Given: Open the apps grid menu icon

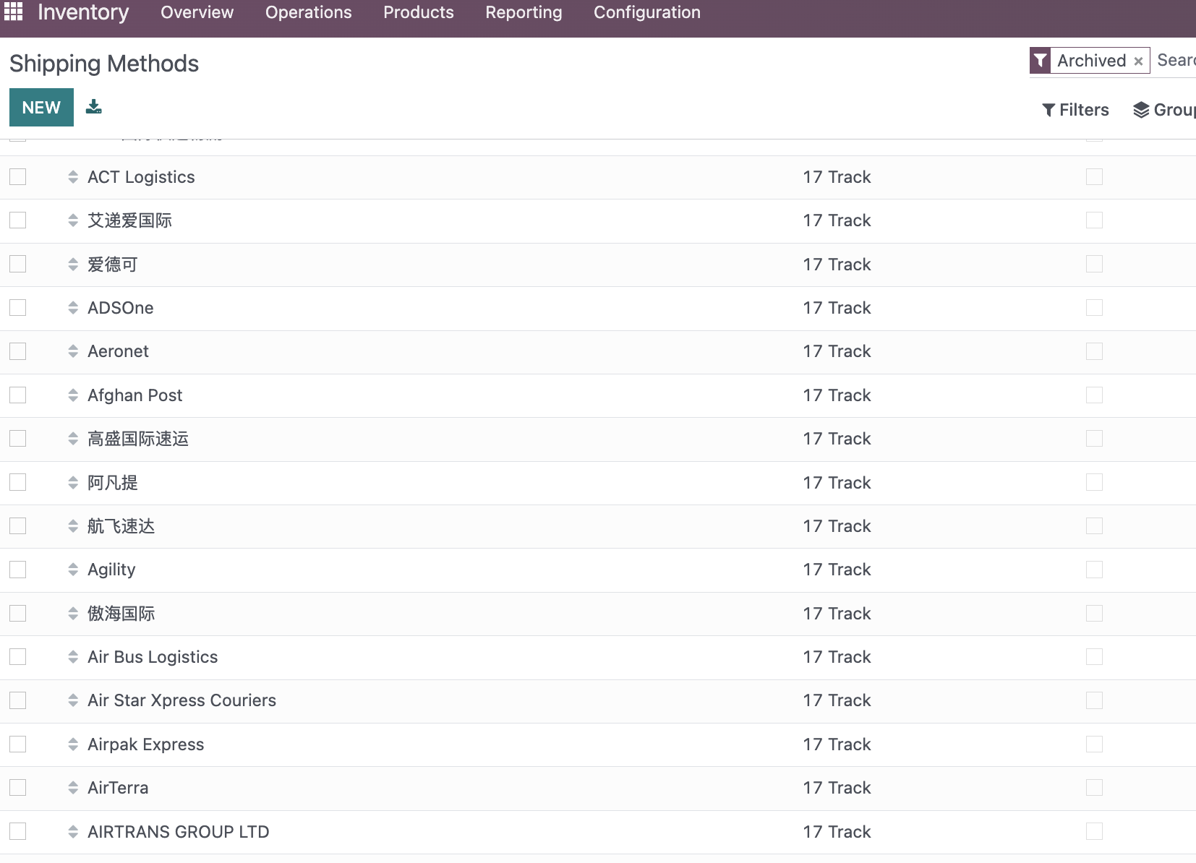Looking at the screenshot, I should click(14, 12).
